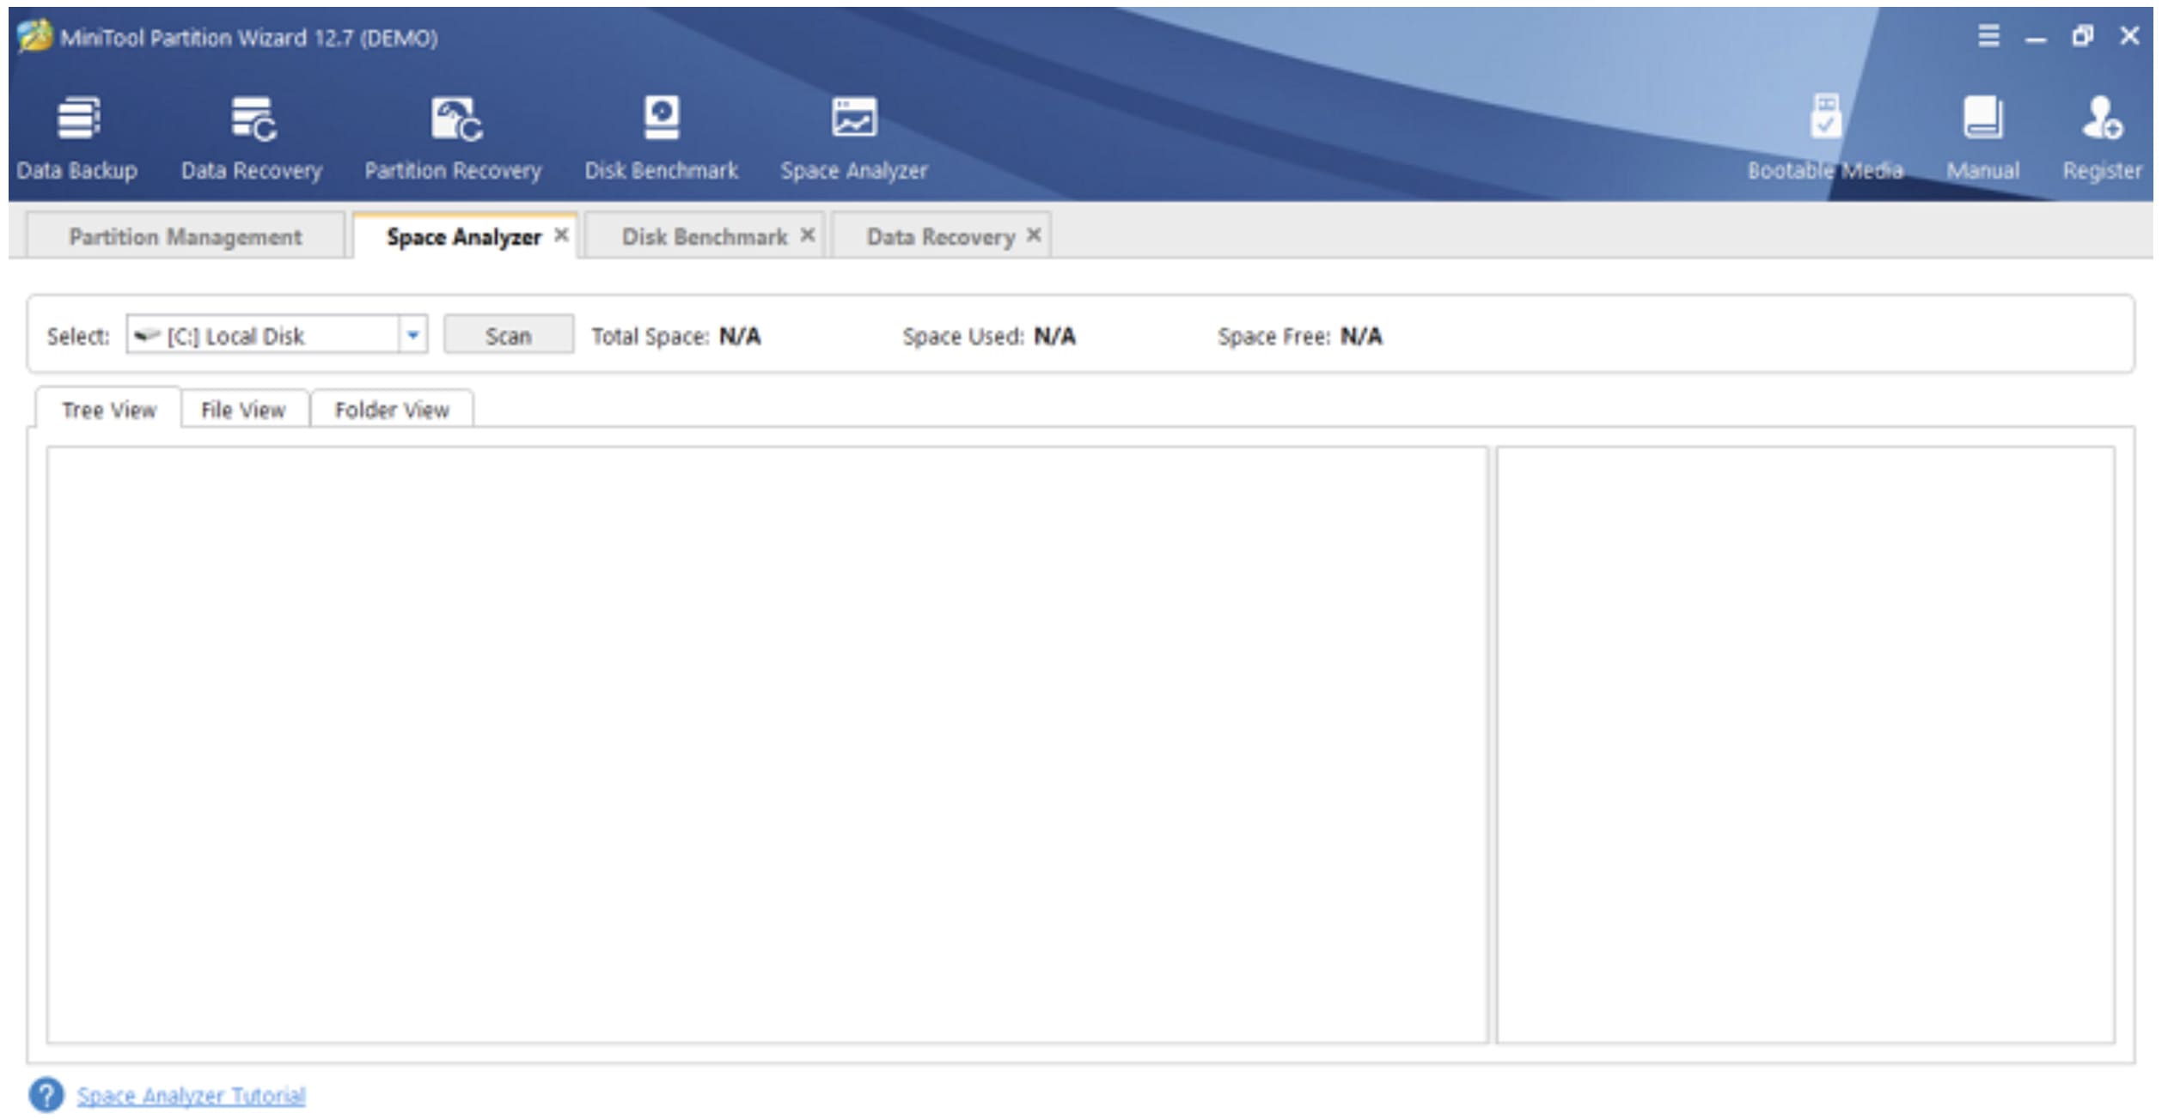Click the Space Analyzer toolbar icon
2162x1120 pixels.
tap(854, 137)
